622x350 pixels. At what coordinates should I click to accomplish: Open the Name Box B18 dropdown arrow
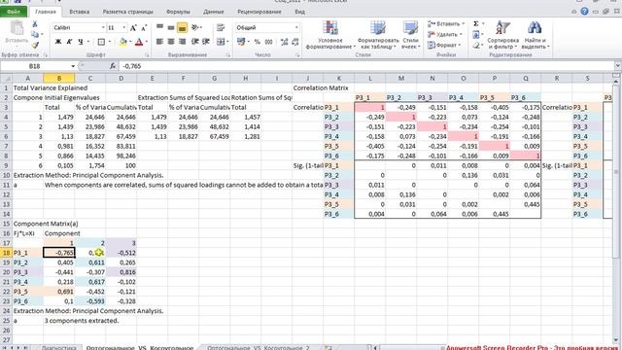73,66
